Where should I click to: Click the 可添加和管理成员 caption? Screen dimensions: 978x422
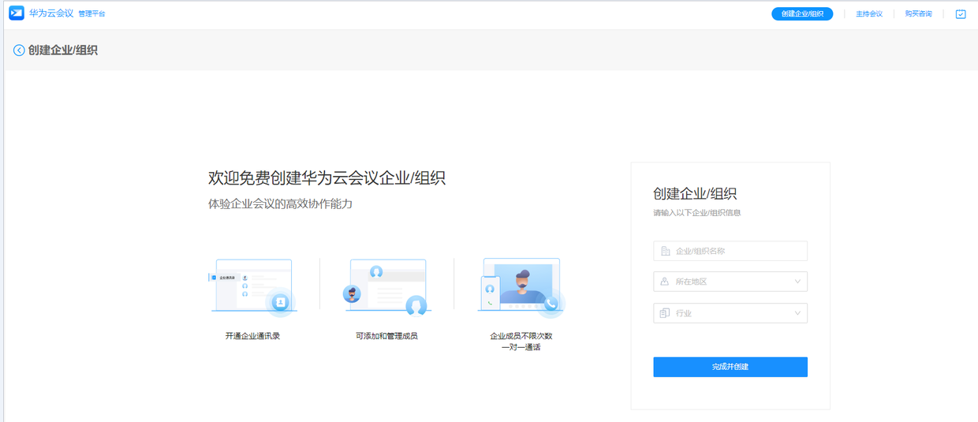click(386, 336)
